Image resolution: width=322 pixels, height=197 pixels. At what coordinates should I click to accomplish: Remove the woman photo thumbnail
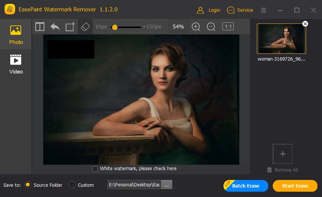click(x=305, y=24)
